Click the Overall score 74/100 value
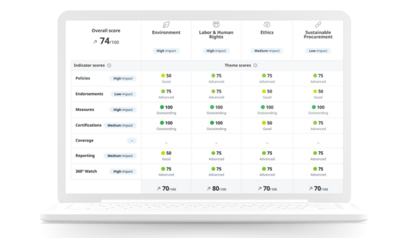Image resolution: width=403 pixels, height=238 pixels. (x=109, y=41)
